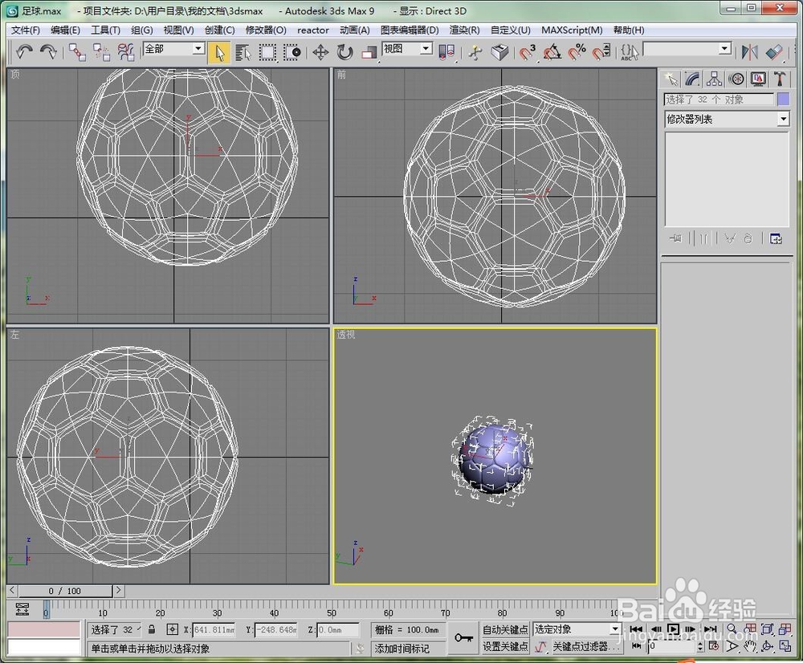803x663 pixels.
Task: Toggle the Window/Crossing selection mode
Action: click(292, 52)
